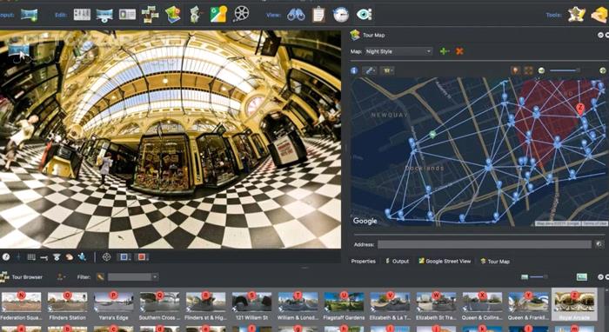Click the compass icon in viewer toolbar

[6, 256]
